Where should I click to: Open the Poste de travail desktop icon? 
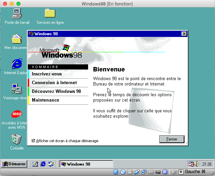[17, 13]
